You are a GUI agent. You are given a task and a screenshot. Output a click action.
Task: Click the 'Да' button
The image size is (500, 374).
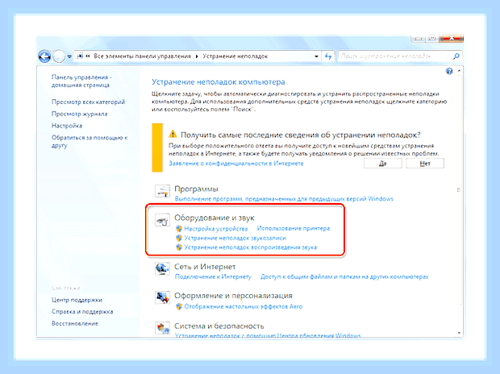coord(382,164)
